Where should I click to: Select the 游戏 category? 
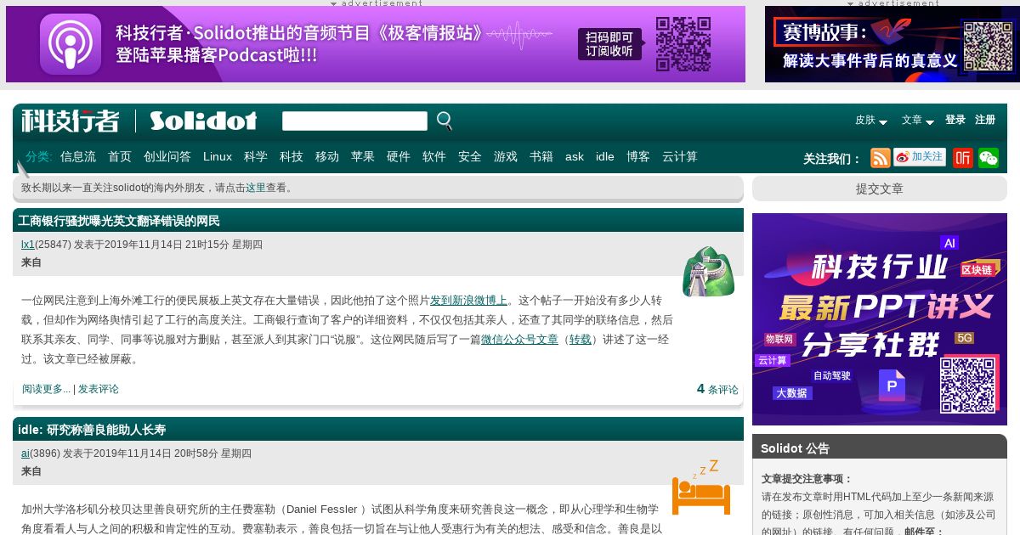(506, 157)
